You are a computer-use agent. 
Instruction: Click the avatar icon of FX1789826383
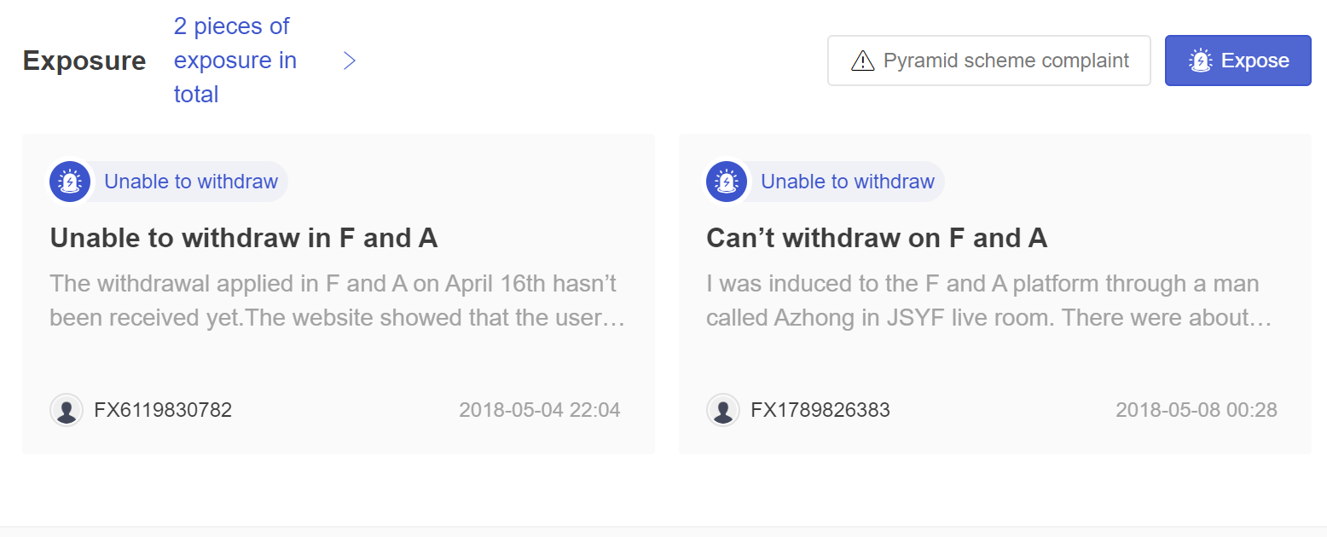coord(723,410)
